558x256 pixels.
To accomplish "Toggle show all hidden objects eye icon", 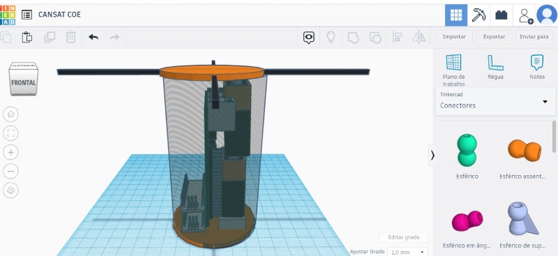I will pos(309,38).
